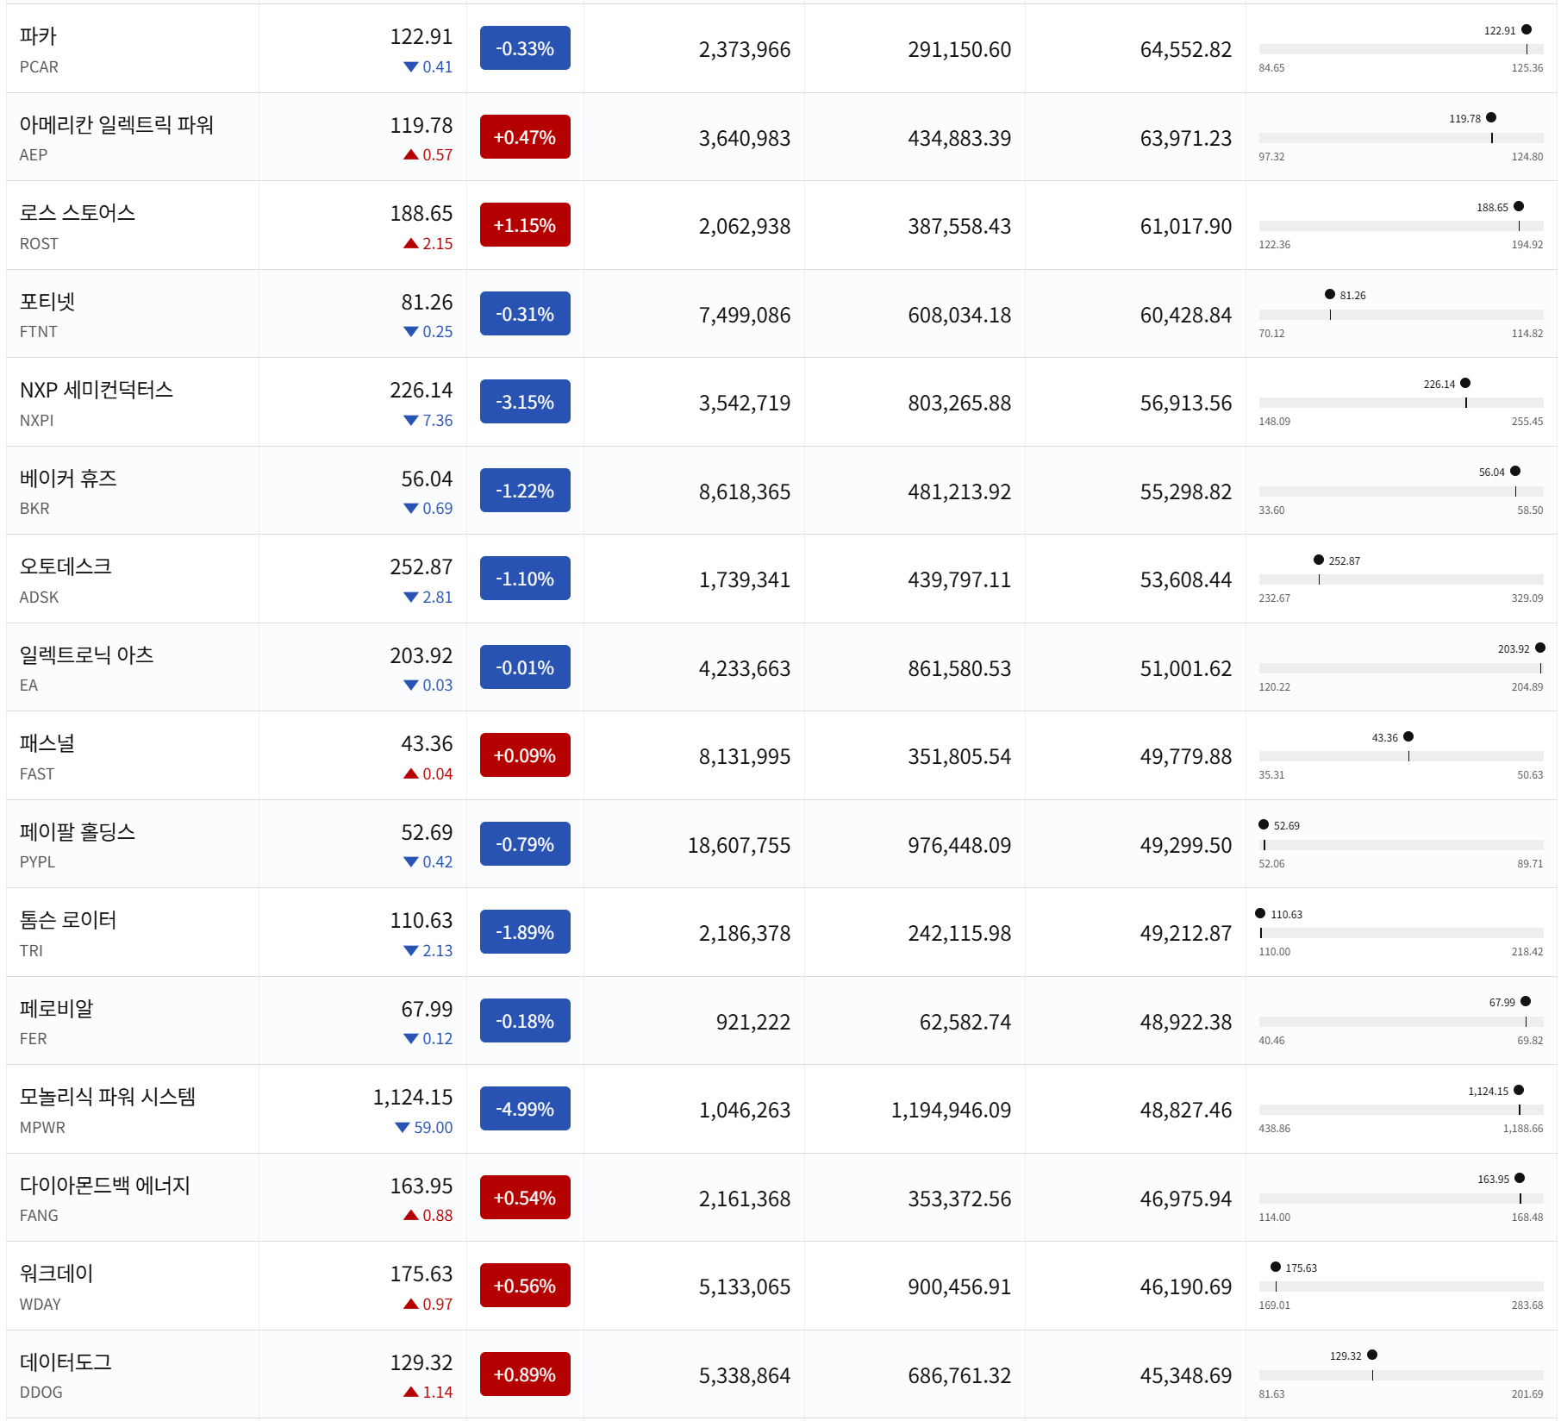Click trade amount 1,194,946.09
Screen dimensions: 1561x1421
pos(952,1111)
